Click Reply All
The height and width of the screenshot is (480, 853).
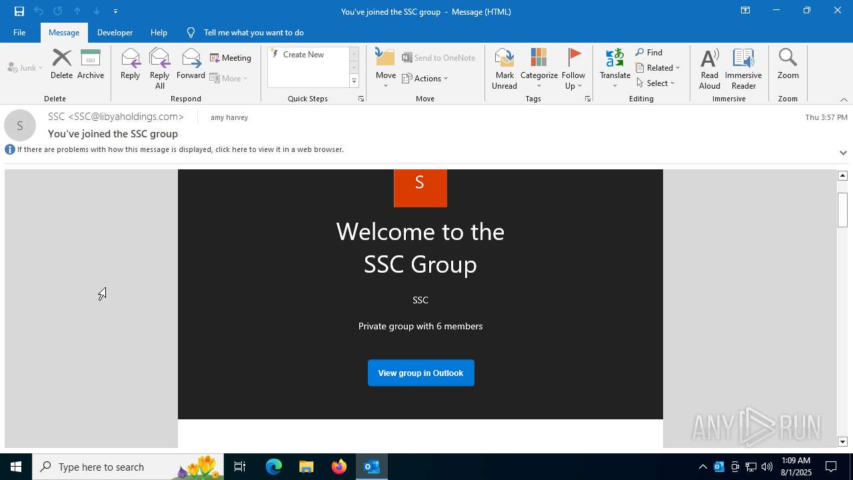pyautogui.click(x=160, y=69)
